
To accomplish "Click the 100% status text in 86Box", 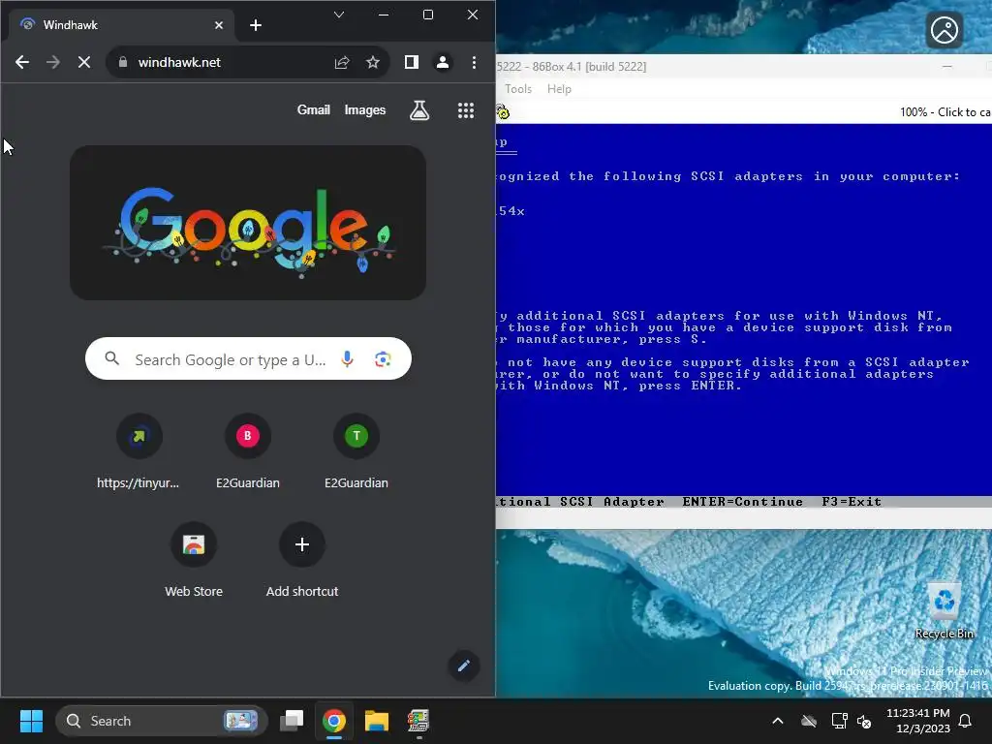I will [945, 112].
